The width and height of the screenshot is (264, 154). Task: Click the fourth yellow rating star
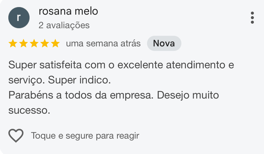pyautogui.click(x=45, y=44)
